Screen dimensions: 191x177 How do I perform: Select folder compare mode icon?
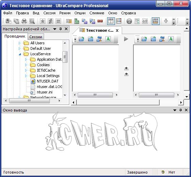click(x=85, y=21)
